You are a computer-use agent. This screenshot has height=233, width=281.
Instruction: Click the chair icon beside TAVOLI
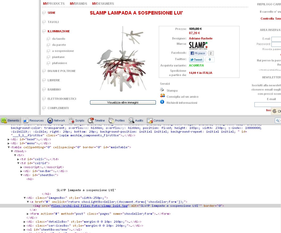pos(44,22)
